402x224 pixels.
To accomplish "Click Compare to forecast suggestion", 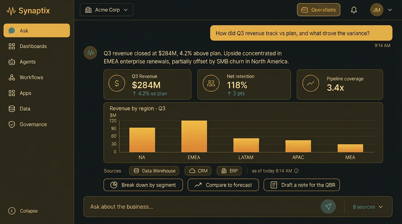I will tap(223, 185).
